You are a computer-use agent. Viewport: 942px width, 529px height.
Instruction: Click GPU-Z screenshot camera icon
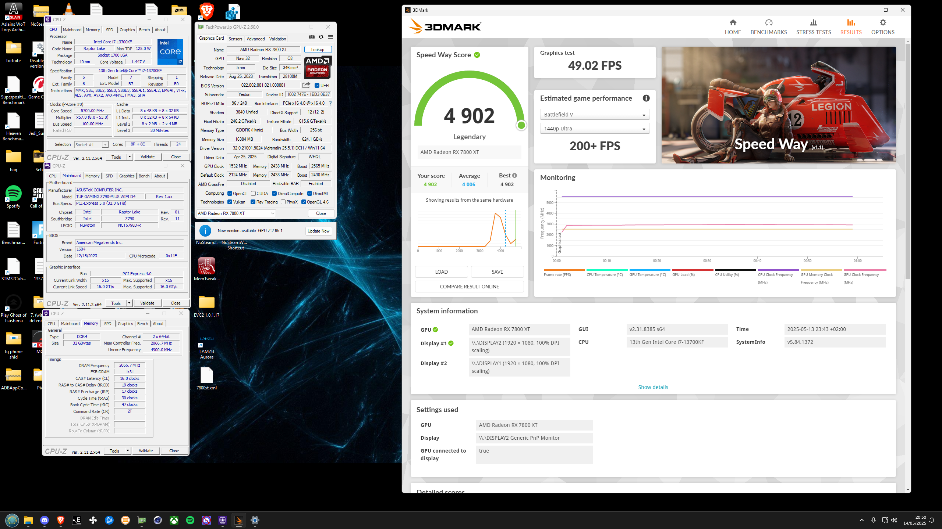pos(311,37)
